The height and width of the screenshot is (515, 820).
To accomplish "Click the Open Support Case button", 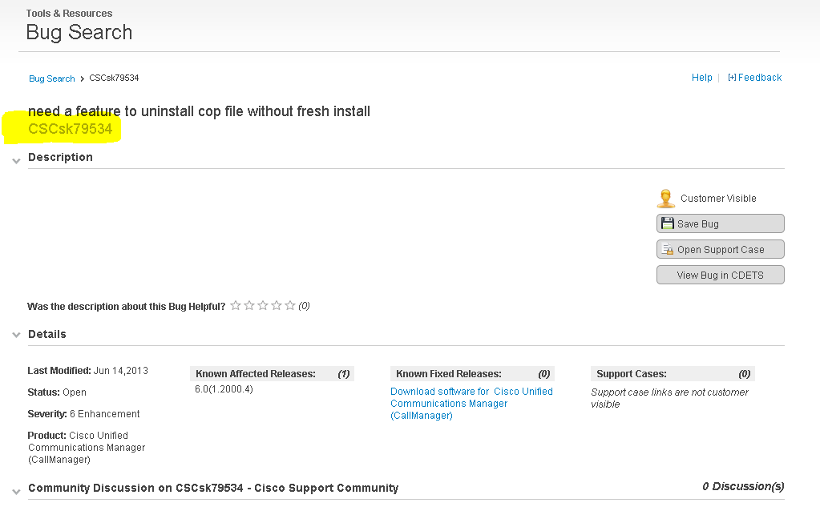I will coord(720,249).
